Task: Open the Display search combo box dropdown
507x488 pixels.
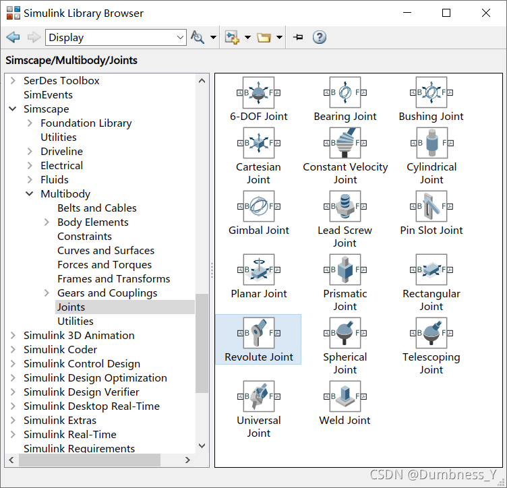Action: point(181,38)
